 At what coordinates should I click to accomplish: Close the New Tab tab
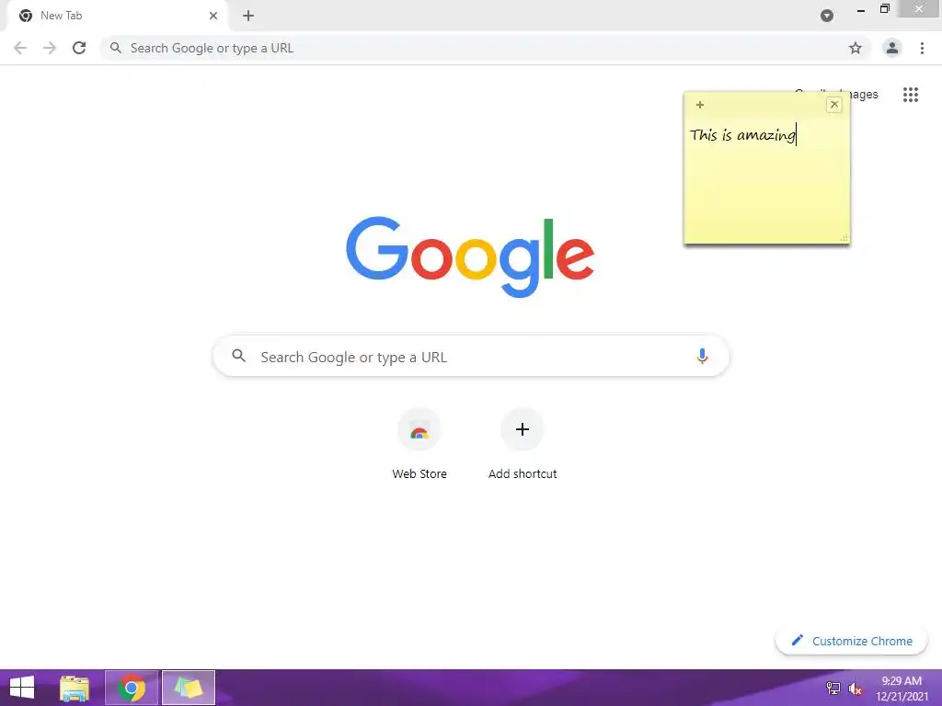213,16
